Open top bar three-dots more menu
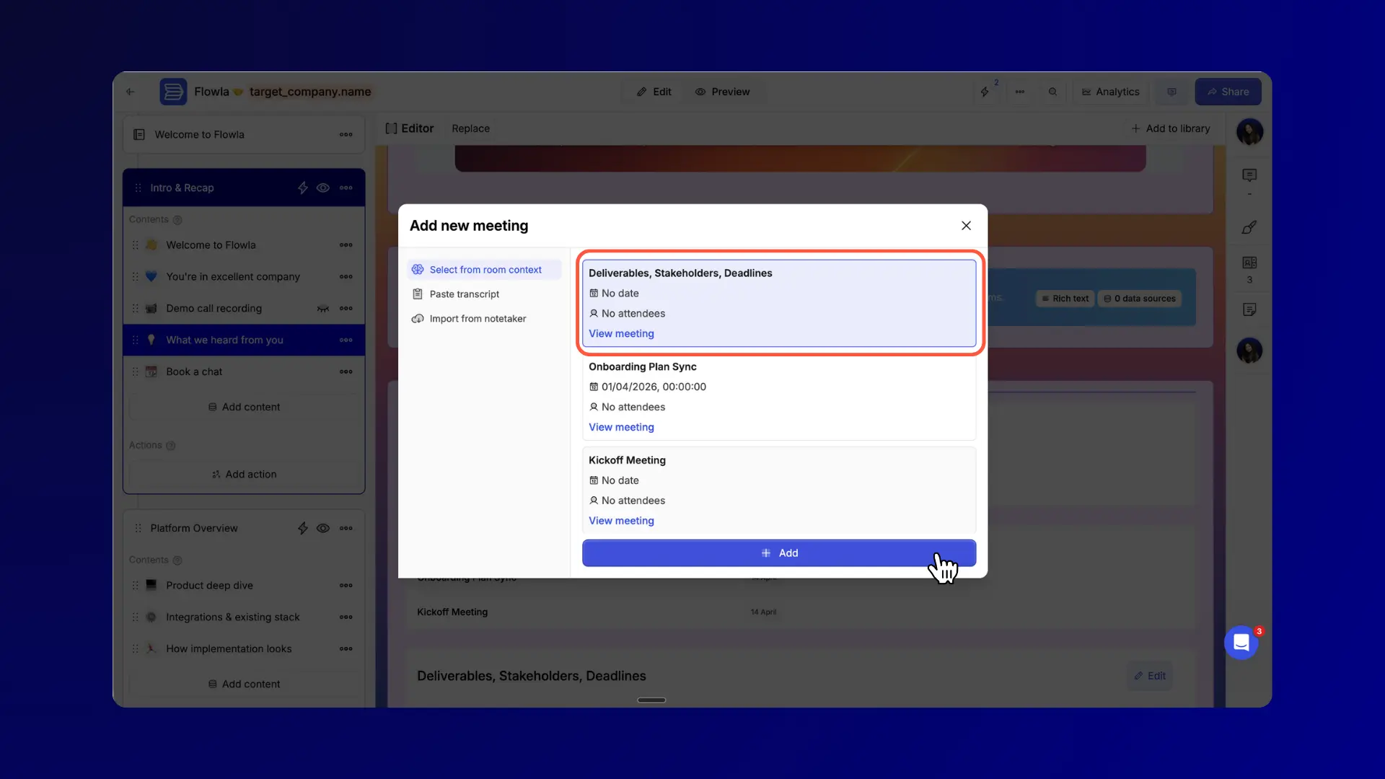The image size is (1385, 779). pyautogui.click(x=1019, y=92)
